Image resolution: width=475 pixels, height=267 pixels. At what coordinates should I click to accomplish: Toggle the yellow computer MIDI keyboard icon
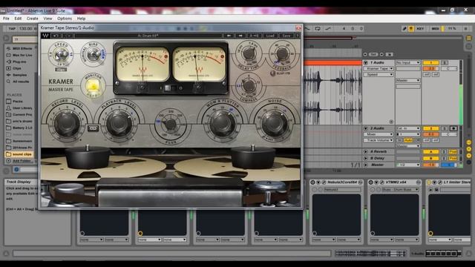pyautogui.click(x=411, y=28)
